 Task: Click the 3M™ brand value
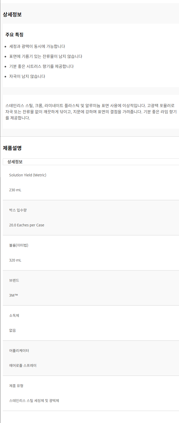14,295
